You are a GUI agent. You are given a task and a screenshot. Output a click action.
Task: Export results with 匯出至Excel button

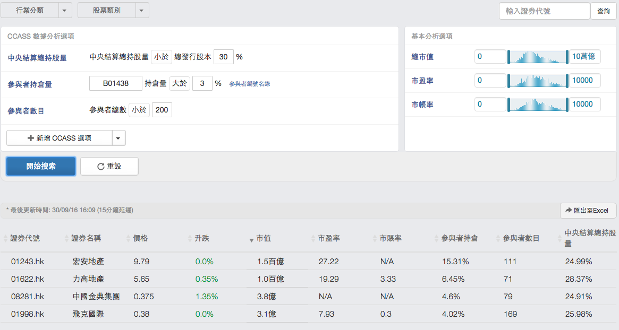(x=588, y=211)
